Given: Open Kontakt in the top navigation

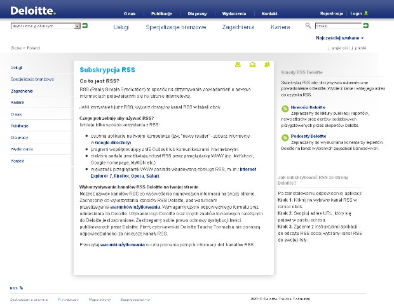Looking at the screenshot, I should pyautogui.click(x=269, y=14).
